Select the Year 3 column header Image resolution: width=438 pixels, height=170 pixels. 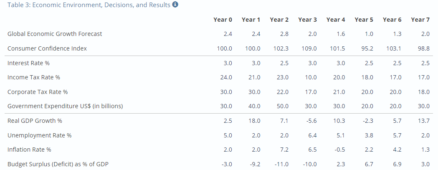point(307,20)
